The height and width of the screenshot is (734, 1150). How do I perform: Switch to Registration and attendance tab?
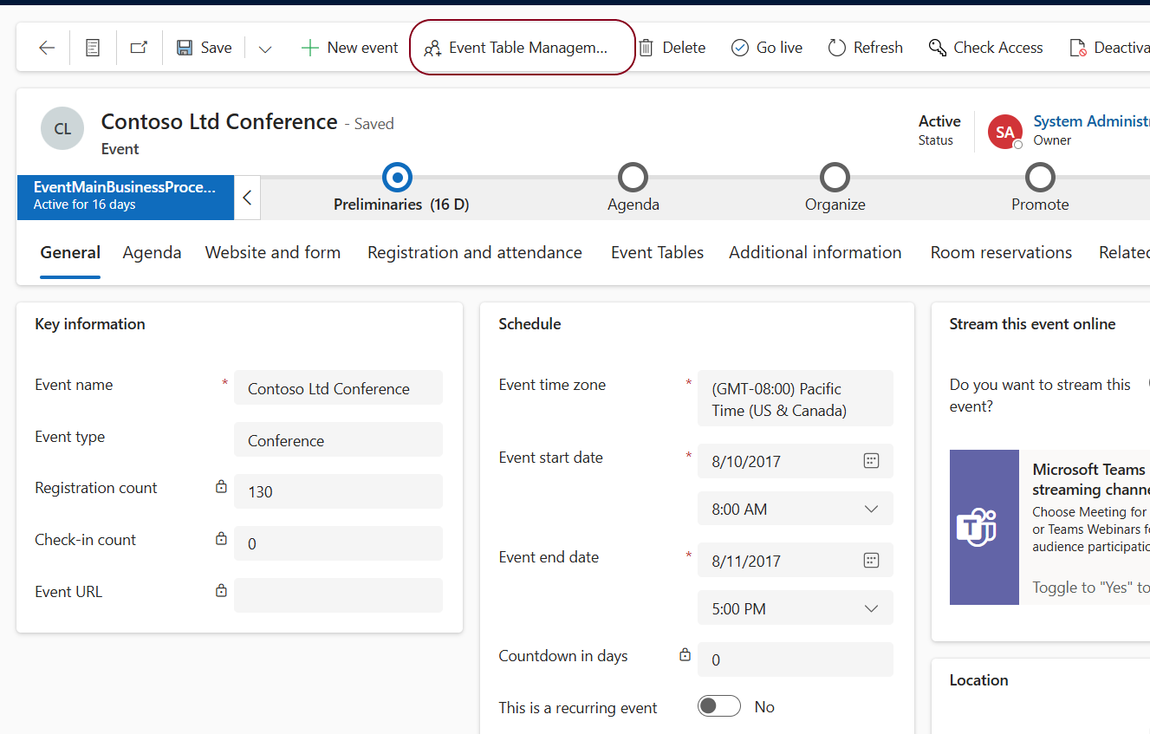click(475, 252)
